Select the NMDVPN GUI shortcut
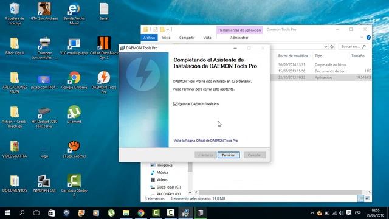The height and width of the screenshot is (219, 389). tap(44, 184)
